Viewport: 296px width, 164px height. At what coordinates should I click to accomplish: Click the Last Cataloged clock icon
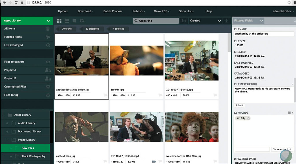(48, 45)
